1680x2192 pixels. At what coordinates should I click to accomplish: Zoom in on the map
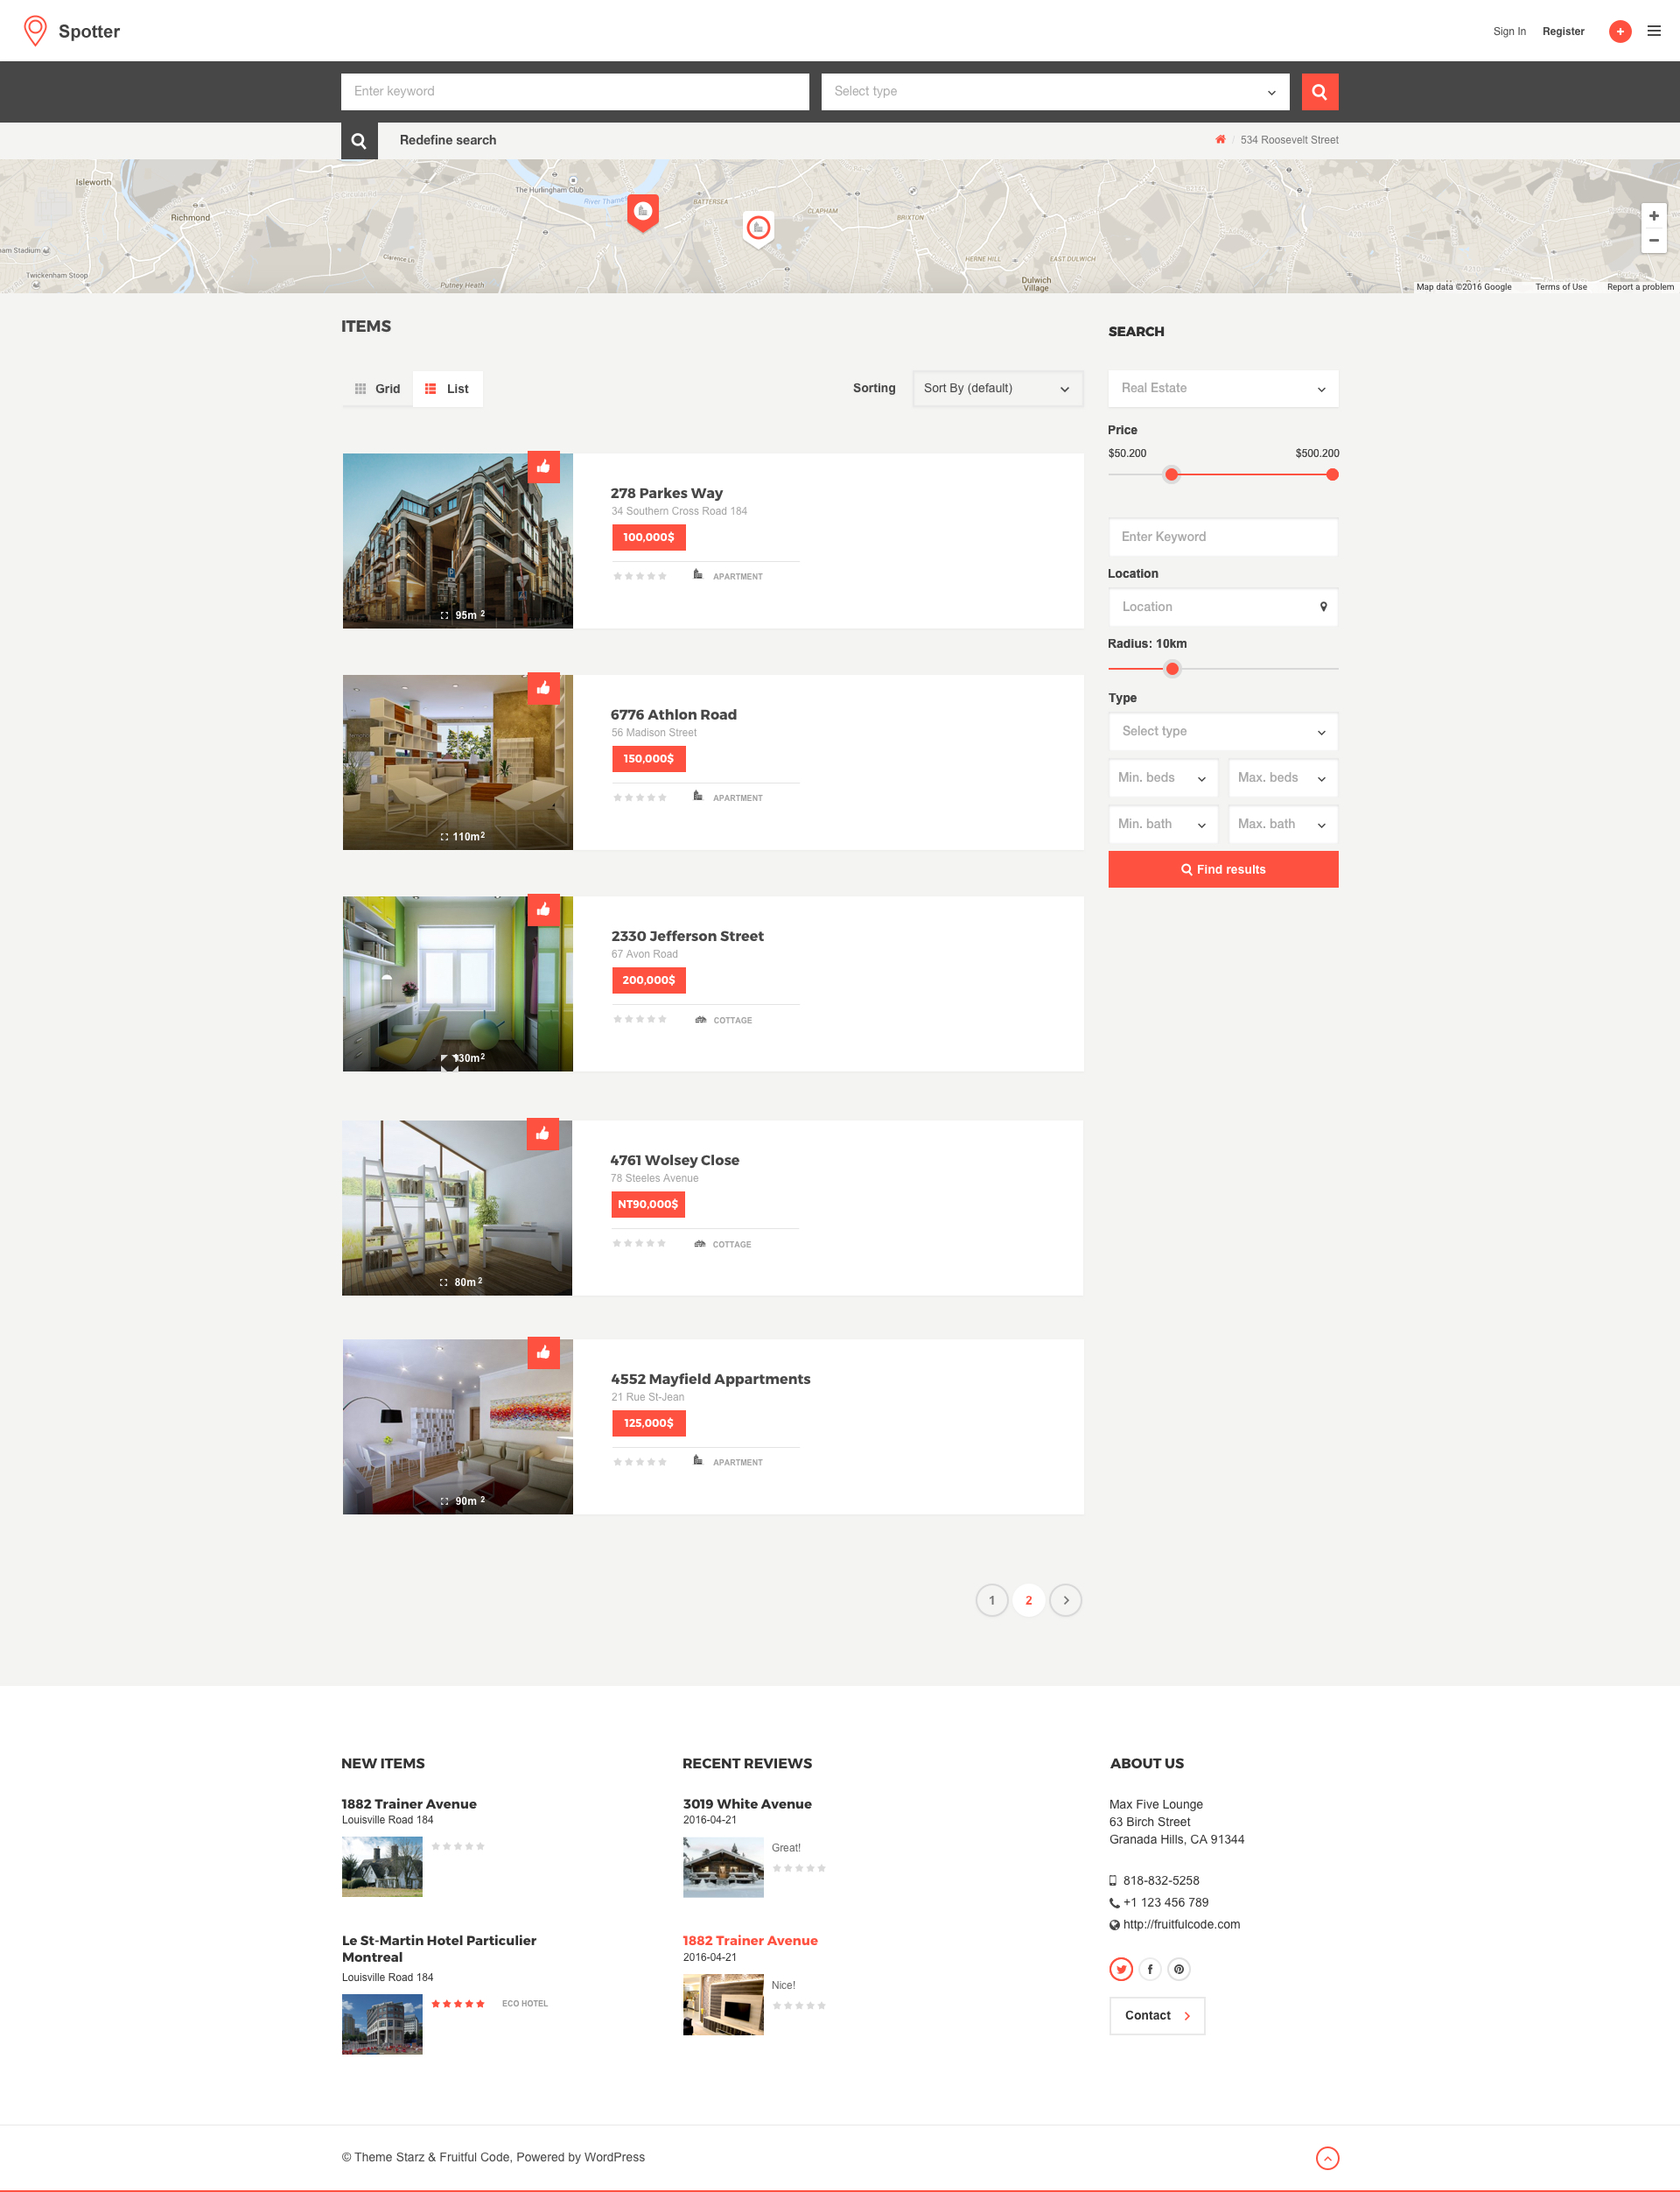pos(1653,216)
